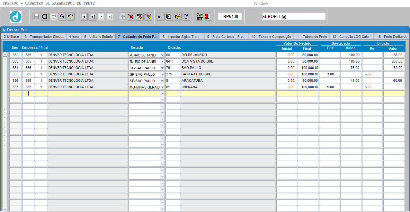The width and height of the screenshot is (410, 212).
Task: Select the 4-Icms tab
Action: pyautogui.click(x=74, y=37)
